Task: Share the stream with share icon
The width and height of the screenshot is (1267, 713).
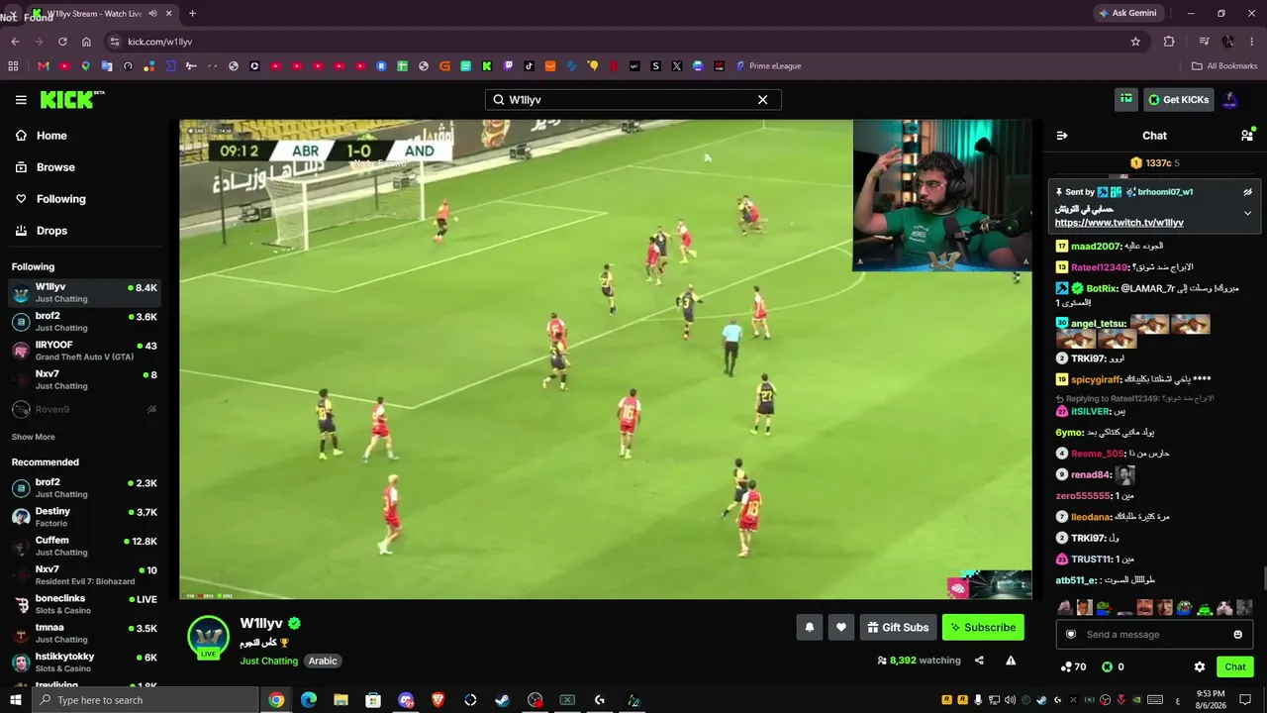Action: point(979,661)
